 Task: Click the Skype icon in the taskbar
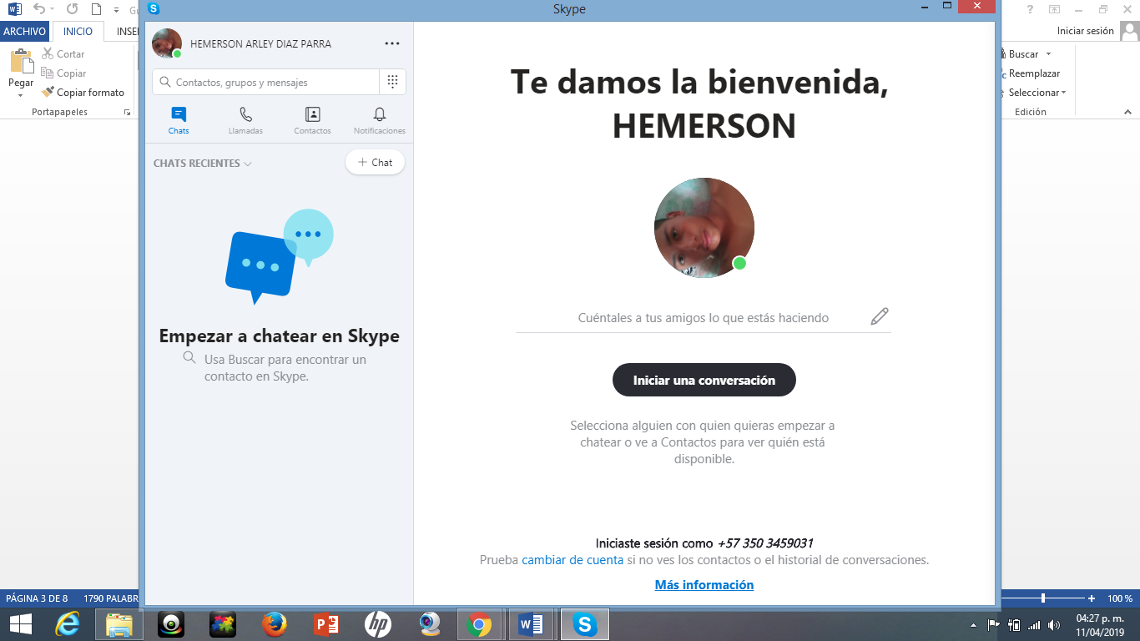584,624
